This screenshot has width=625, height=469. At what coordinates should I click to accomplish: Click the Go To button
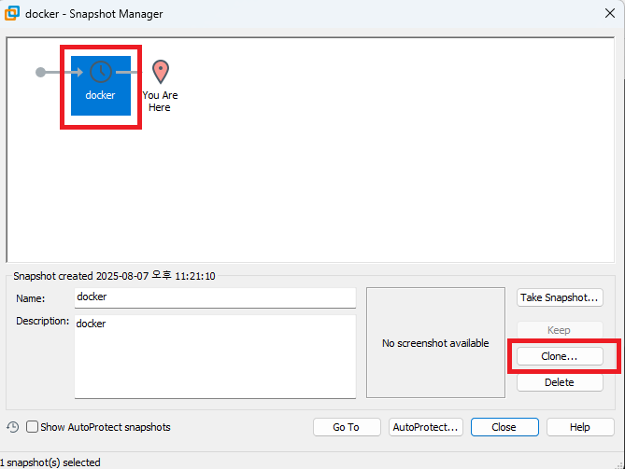[347, 427]
